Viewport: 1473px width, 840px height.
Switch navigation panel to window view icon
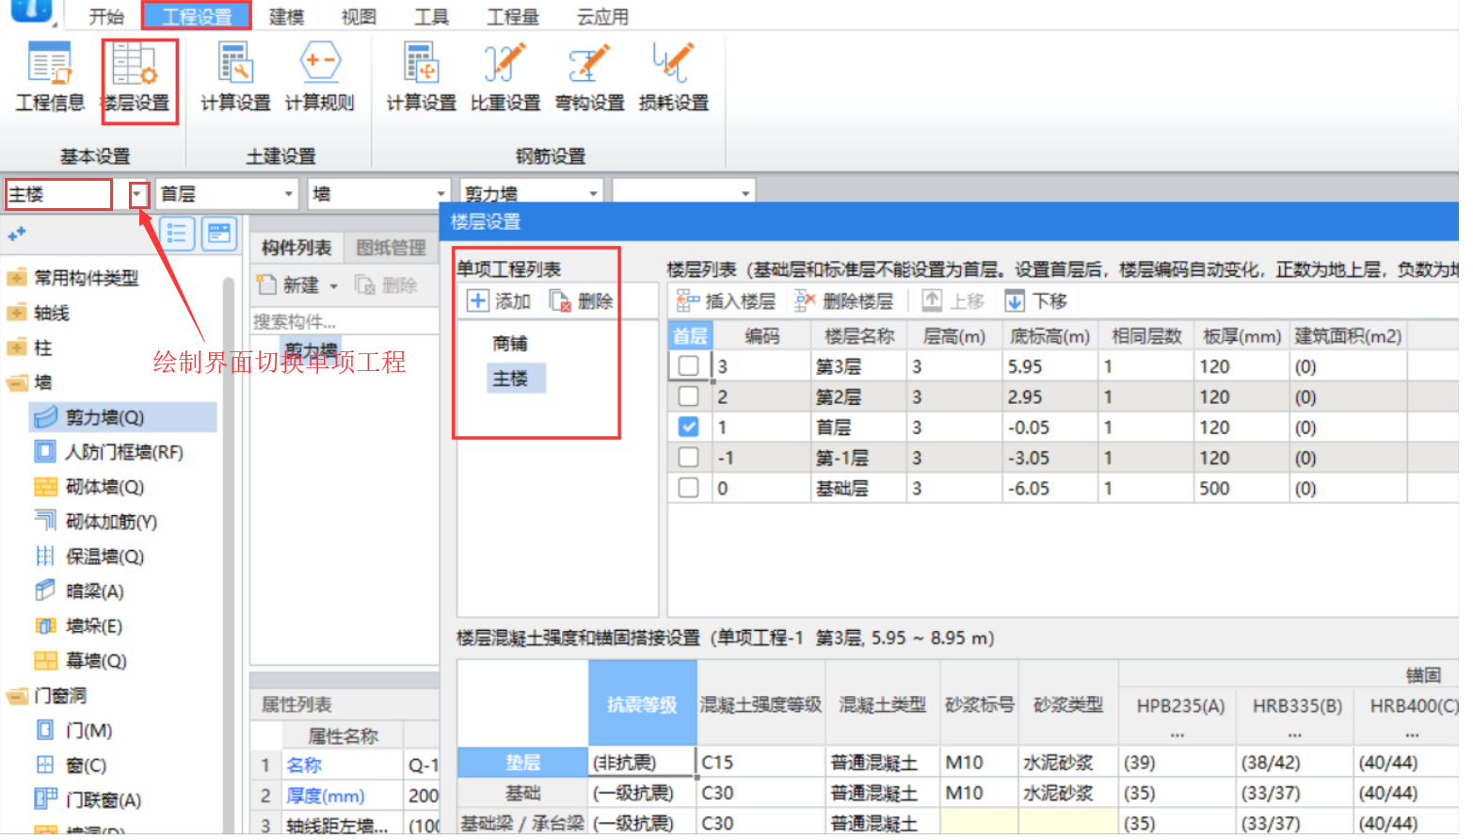[x=220, y=234]
